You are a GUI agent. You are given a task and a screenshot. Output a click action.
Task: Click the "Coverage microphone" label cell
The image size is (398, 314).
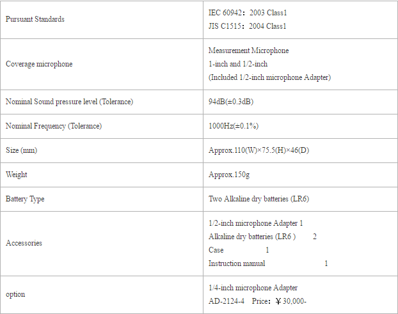[x=39, y=64]
